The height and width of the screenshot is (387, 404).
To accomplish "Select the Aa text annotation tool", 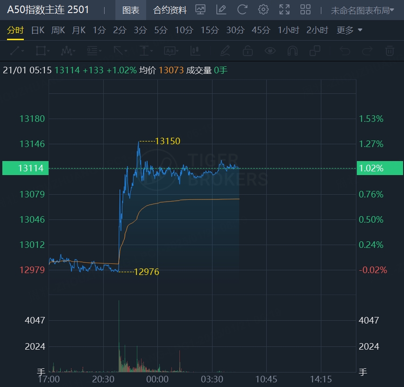I will point(170,51).
